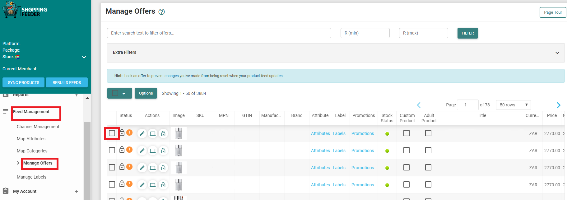Open the Options button menu
Image resolution: width=567 pixels, height=200 pixels.
pyautogui.click(x=146, y=93)
